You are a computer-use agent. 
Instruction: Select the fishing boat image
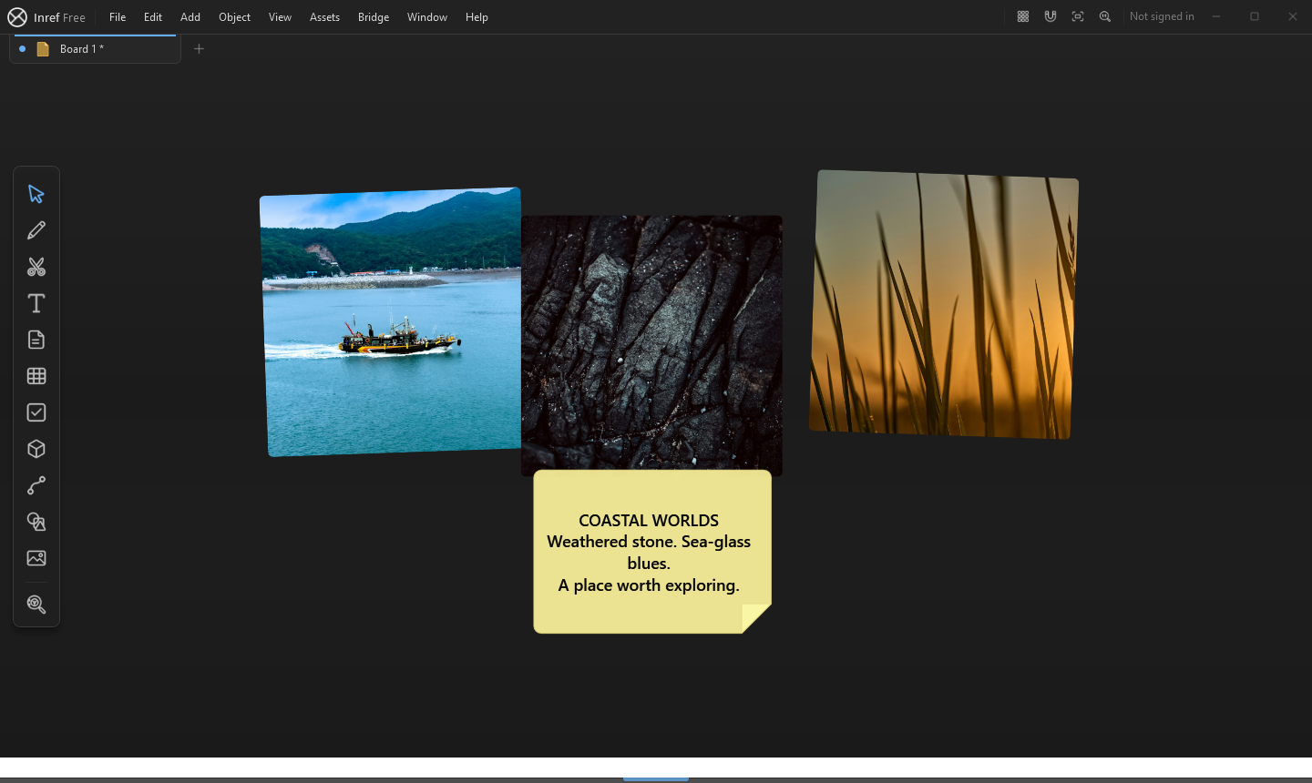[391, 321]
